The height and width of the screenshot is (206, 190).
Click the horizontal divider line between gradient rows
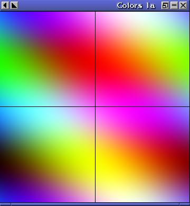95,106
